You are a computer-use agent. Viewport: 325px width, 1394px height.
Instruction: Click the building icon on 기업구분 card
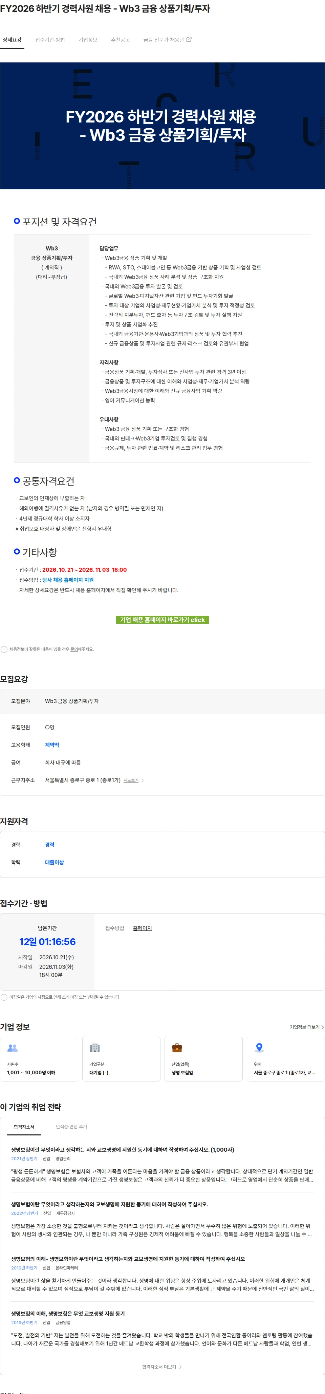tap(94, 1048)
